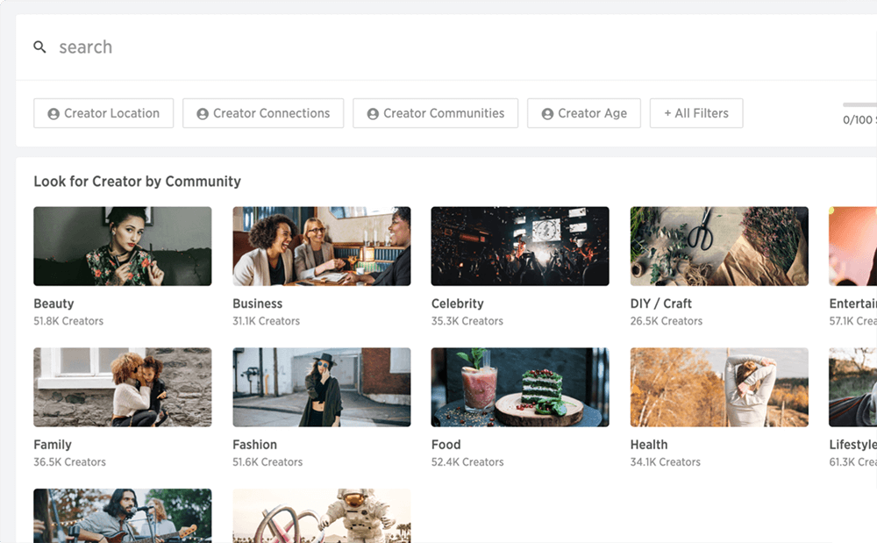Click the person icon in Creator Connections

pos(203,113)
